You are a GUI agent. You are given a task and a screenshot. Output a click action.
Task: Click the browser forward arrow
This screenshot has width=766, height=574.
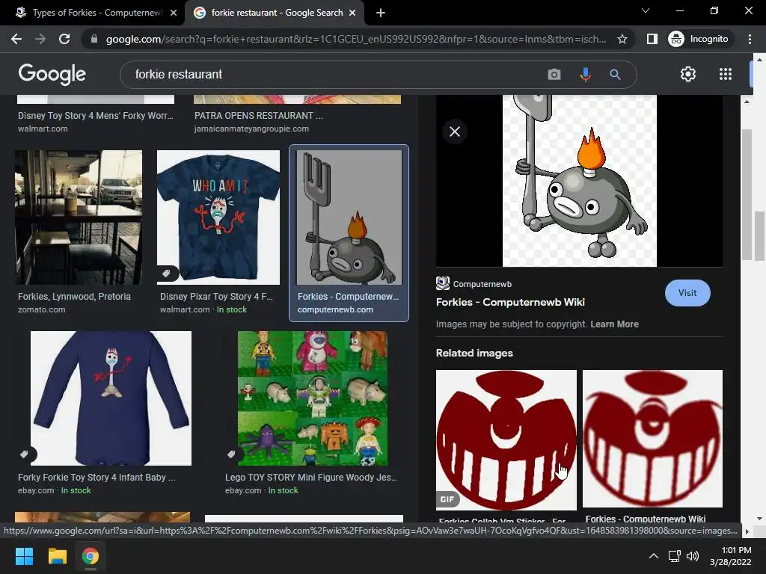point(40,39)
